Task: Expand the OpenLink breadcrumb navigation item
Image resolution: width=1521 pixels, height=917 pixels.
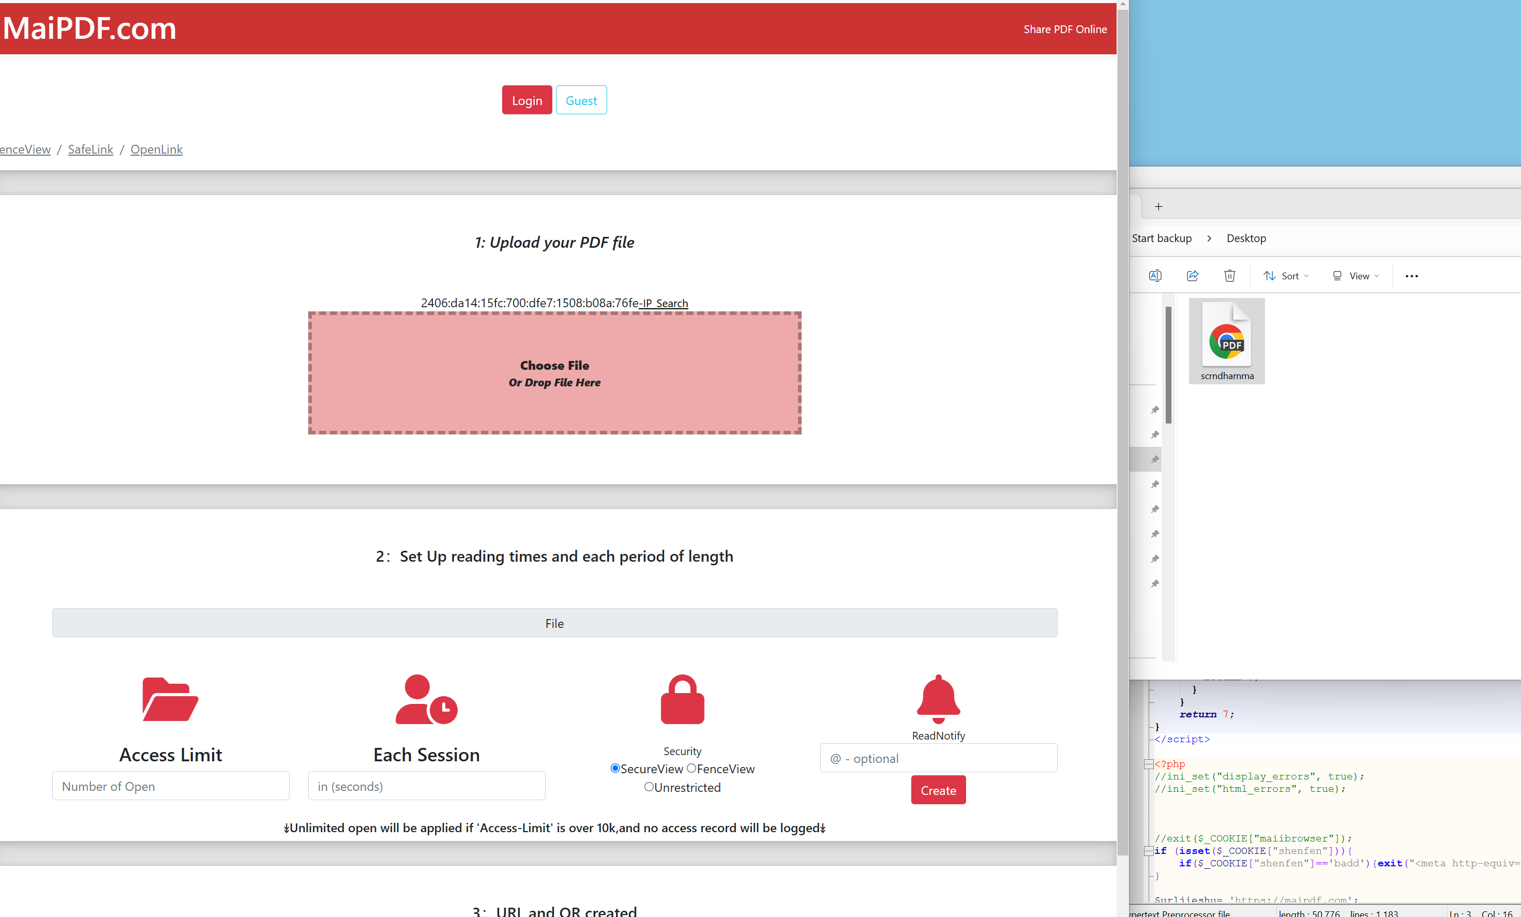Action: (x=157, y=149)
